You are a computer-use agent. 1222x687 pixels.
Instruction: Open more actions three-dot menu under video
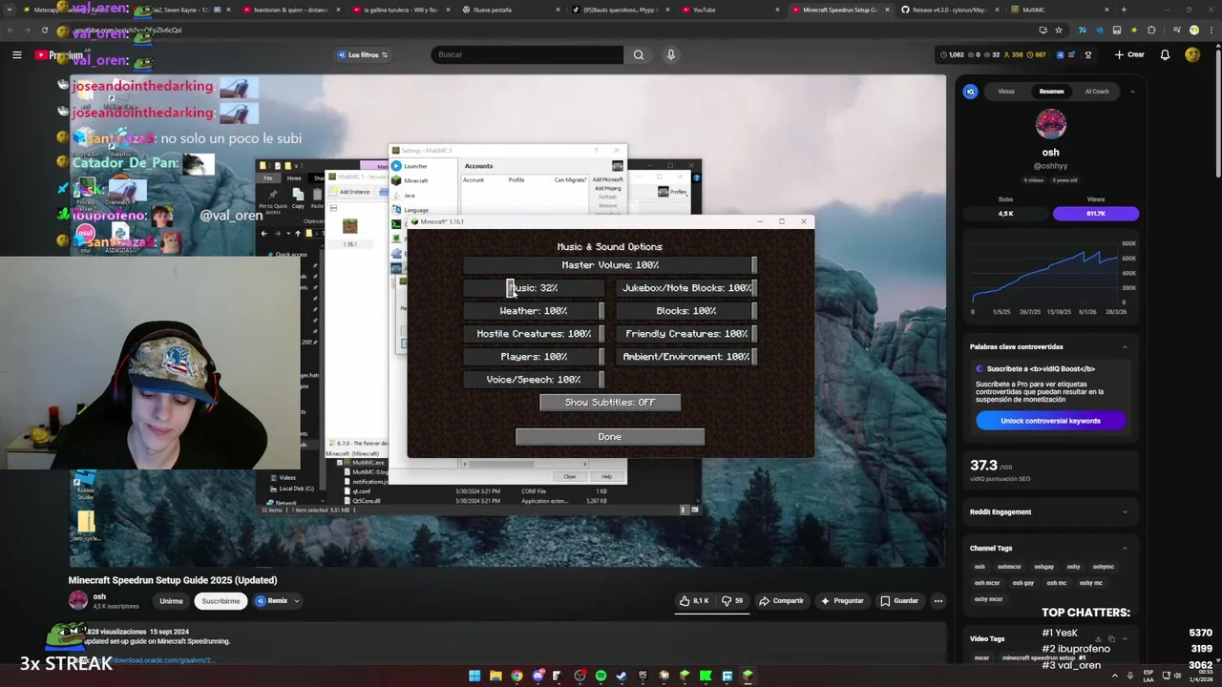(x=938, y=601)
